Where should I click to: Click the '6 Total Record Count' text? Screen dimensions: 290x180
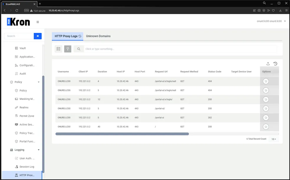[x=256, y=139]
